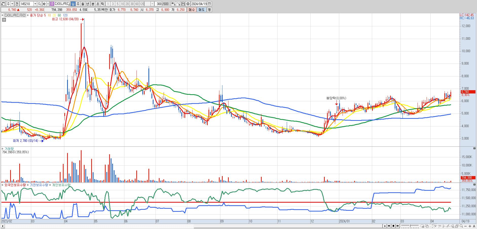Open the date picker calendar icon
Viewport: 477px width, 229px height.
coord(209,4)
